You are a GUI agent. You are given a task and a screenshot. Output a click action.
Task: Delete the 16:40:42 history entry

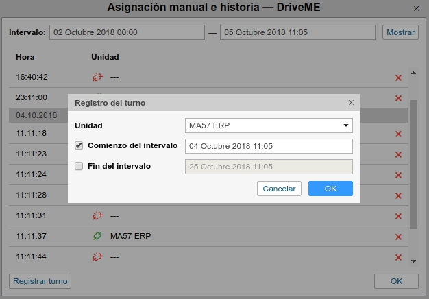pyautogui.click(x=398, y=77)
